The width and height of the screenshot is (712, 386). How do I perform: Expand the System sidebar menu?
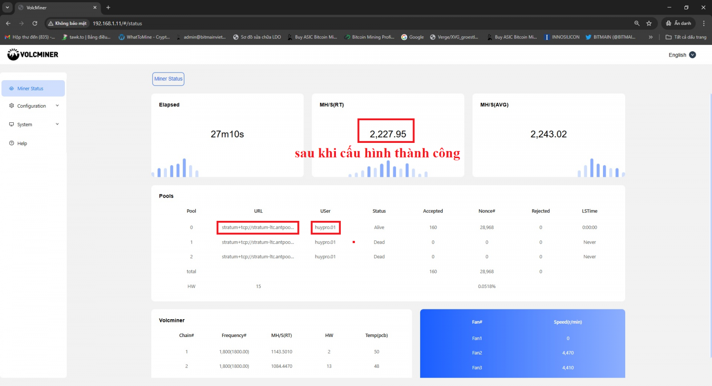pos(33,125)
